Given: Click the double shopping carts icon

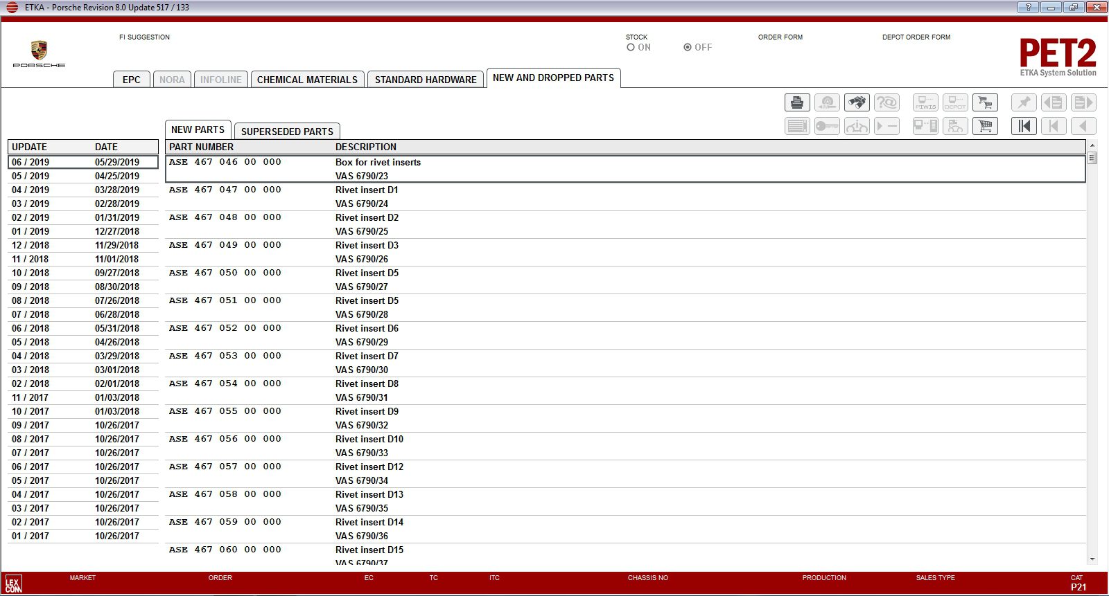Looking at the screenshot, I should click(985, 102).
